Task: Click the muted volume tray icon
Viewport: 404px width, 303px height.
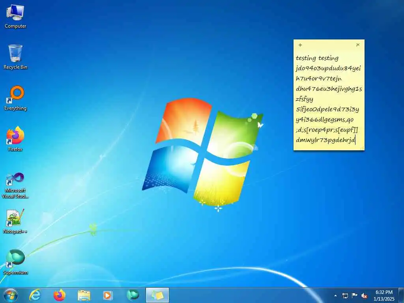Action: [364, 296]
